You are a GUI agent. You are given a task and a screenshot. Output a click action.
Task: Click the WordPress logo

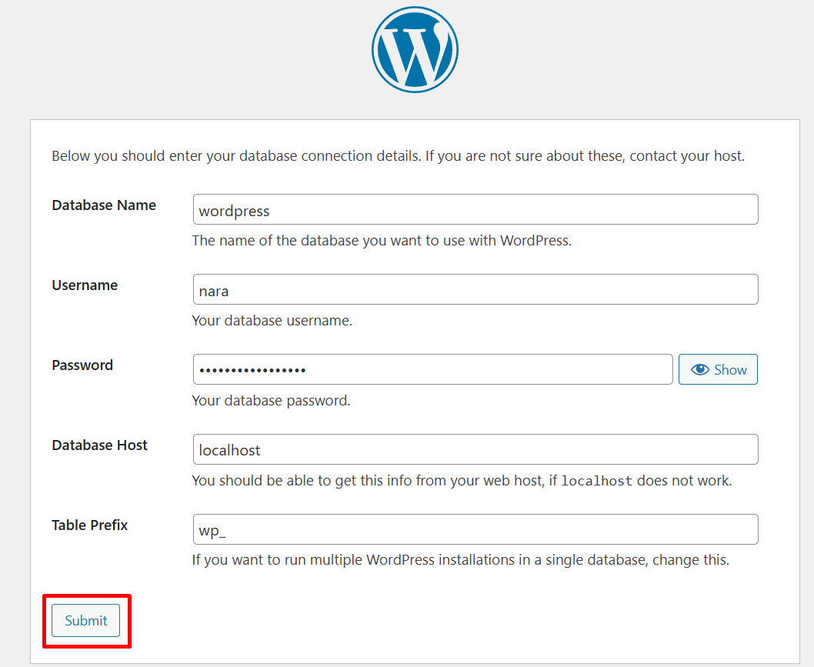click(x=415, y=50)
